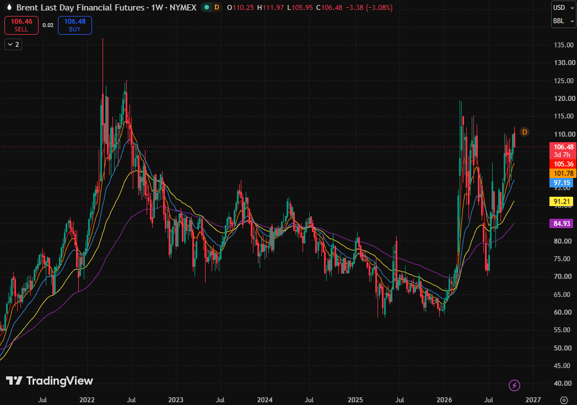The width and height of the screenshot is (577, 405).
Task: Click the 2023 label on the time axis
Action: (x=176, y=400)
